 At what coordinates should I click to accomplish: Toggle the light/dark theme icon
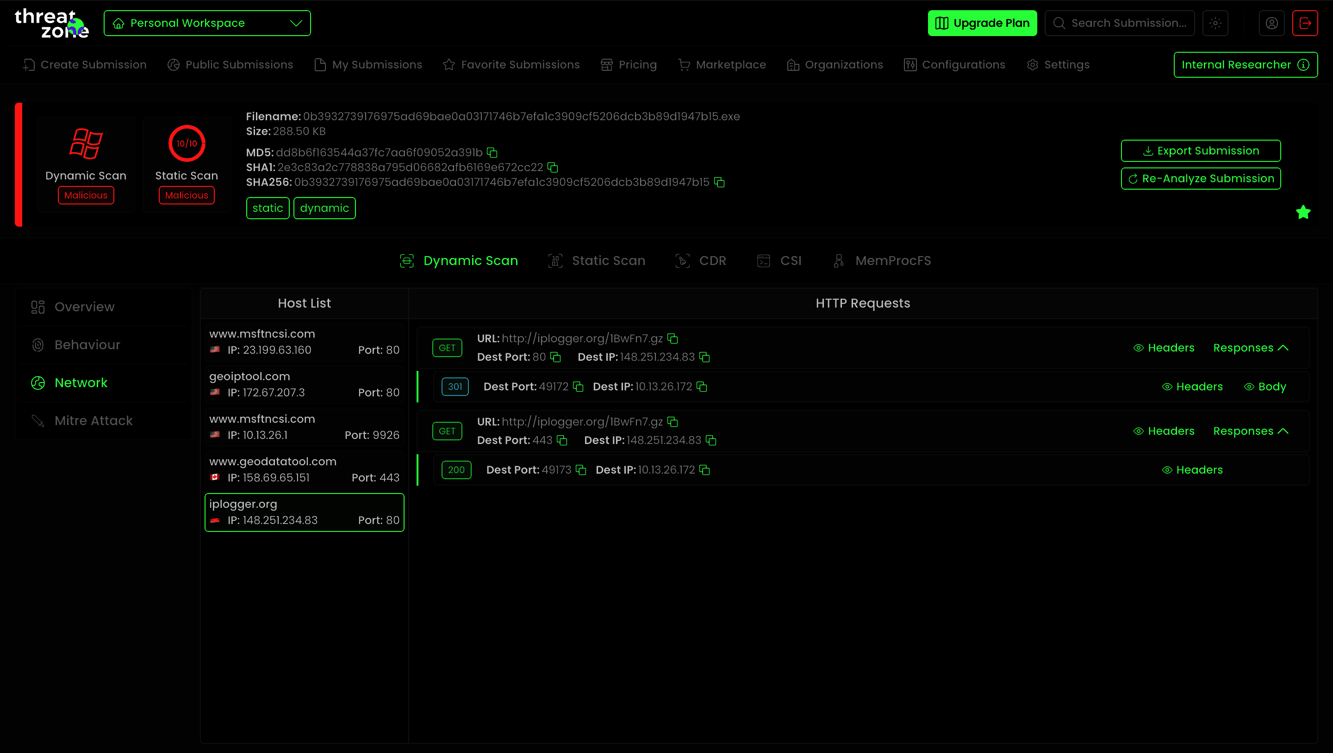pyautogui.click(x=1215, y=23)
